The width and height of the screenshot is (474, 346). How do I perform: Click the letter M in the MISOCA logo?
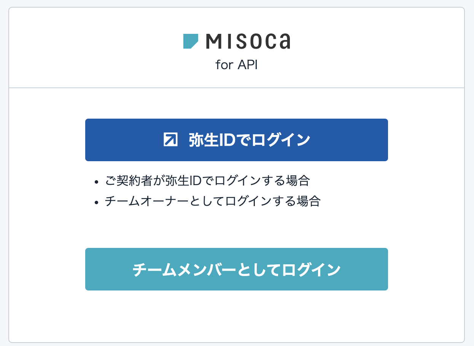pos(214,41)
